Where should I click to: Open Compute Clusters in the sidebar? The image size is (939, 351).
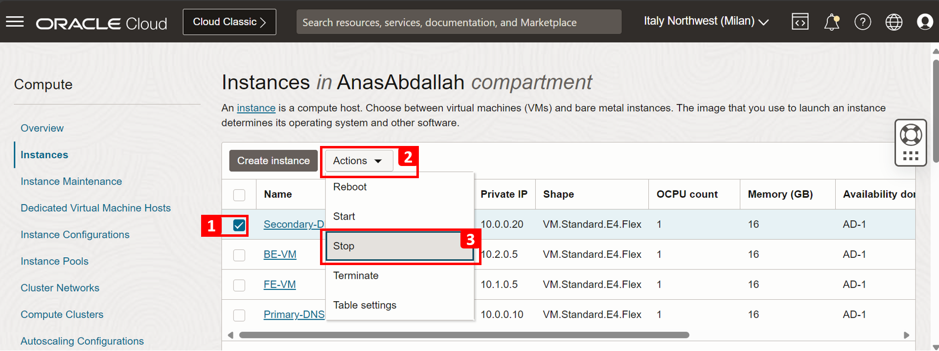[62, 314]
